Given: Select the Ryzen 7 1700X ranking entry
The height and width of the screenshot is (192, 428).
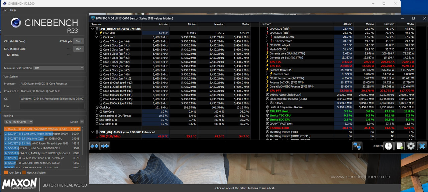Looking at the screenshot, I should (x=42, y=153).
